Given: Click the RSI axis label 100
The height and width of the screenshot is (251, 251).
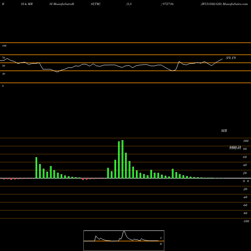Looking at the screenshot, I should coord(4,46).
